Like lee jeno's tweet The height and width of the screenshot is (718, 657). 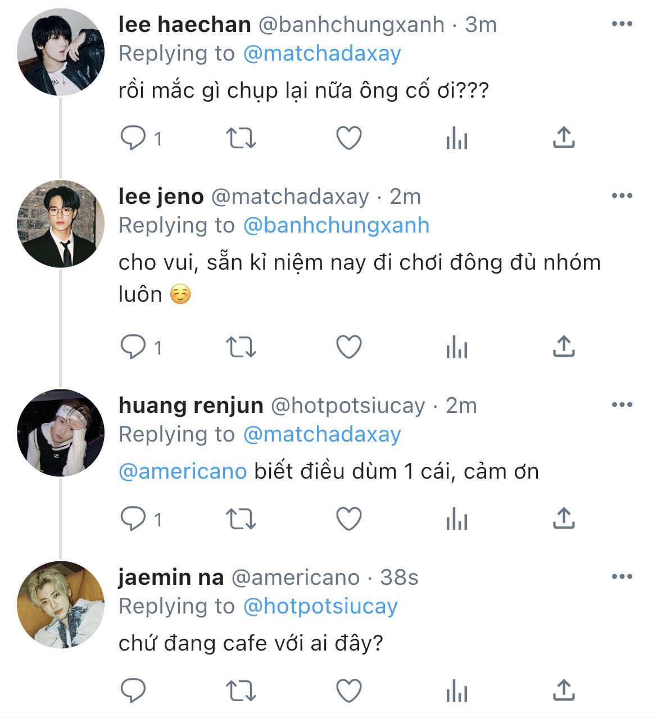coord(348,347)
